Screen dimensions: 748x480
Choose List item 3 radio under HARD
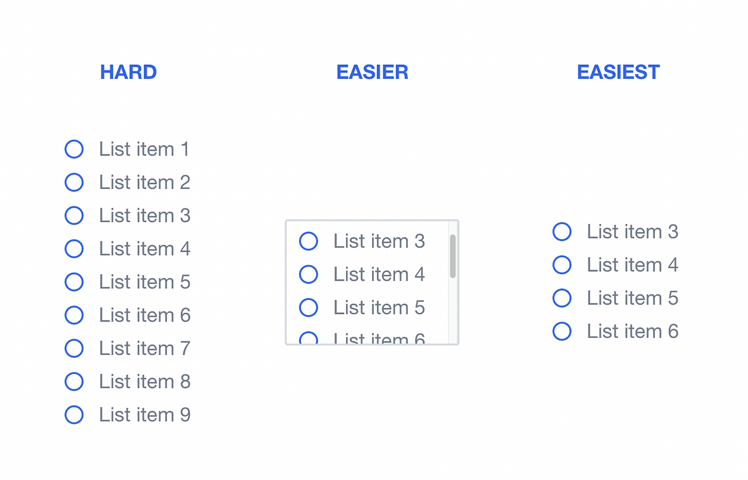pyautogui.click(x=74, y=216)
